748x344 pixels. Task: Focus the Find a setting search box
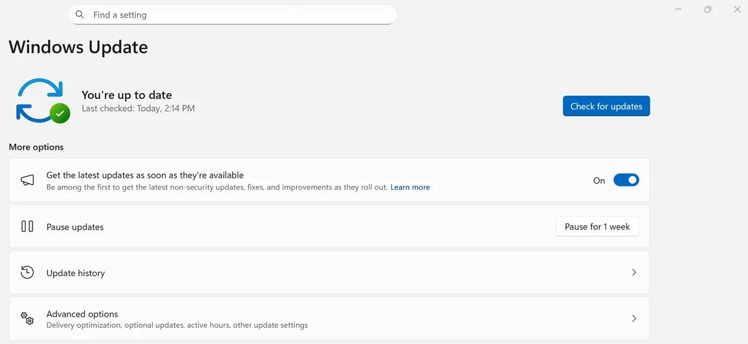(233, 14)
